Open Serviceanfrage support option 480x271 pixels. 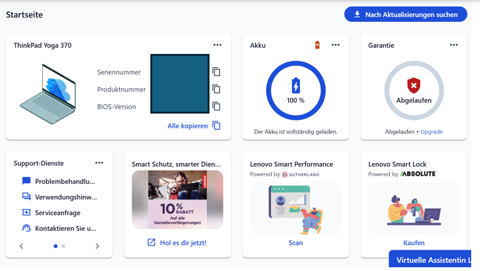point(59,213)
